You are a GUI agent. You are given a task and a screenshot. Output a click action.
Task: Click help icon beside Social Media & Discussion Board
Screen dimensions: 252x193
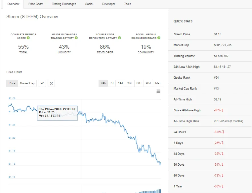pos(159,38)
